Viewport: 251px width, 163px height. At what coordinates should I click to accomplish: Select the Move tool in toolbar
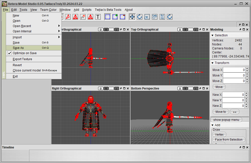click(132, 17)
